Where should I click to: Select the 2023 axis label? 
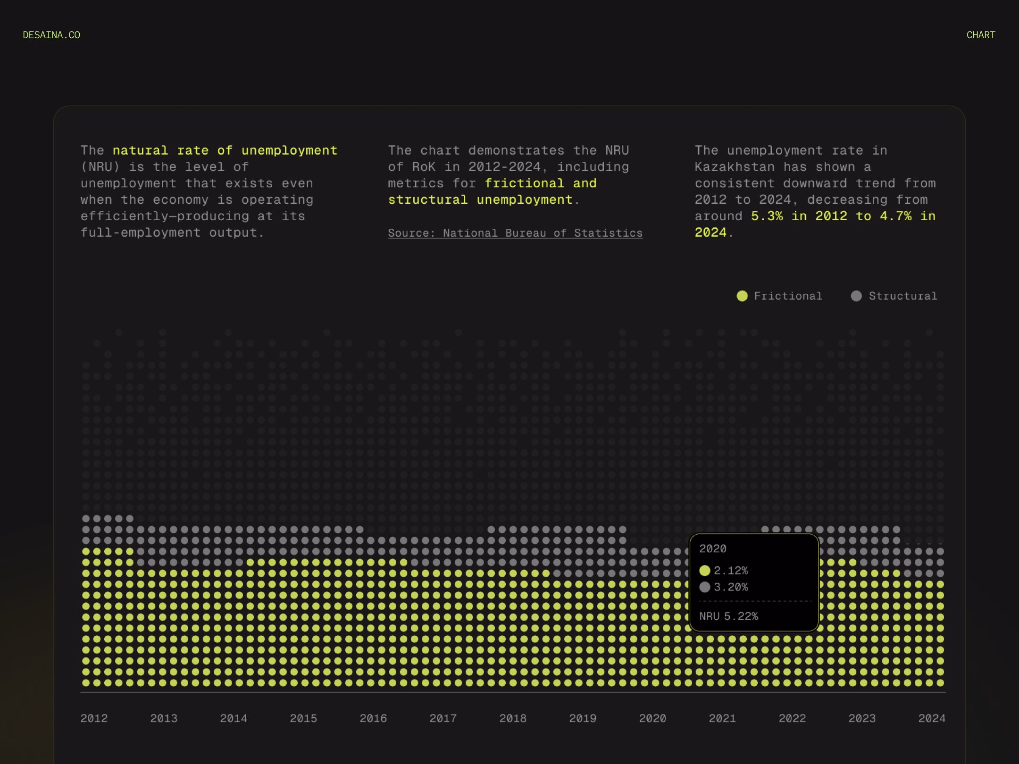[x=862, y=718]
